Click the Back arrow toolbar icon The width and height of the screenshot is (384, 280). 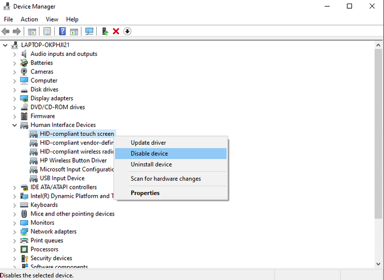[6, 31]
